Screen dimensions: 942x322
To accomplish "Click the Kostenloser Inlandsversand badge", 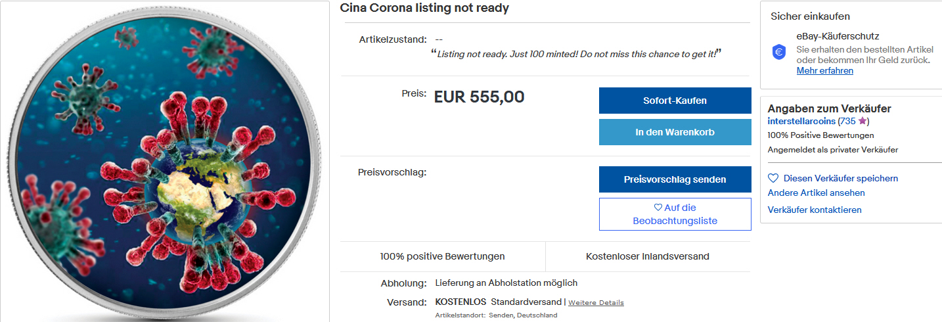I will [x=647, y=256].
